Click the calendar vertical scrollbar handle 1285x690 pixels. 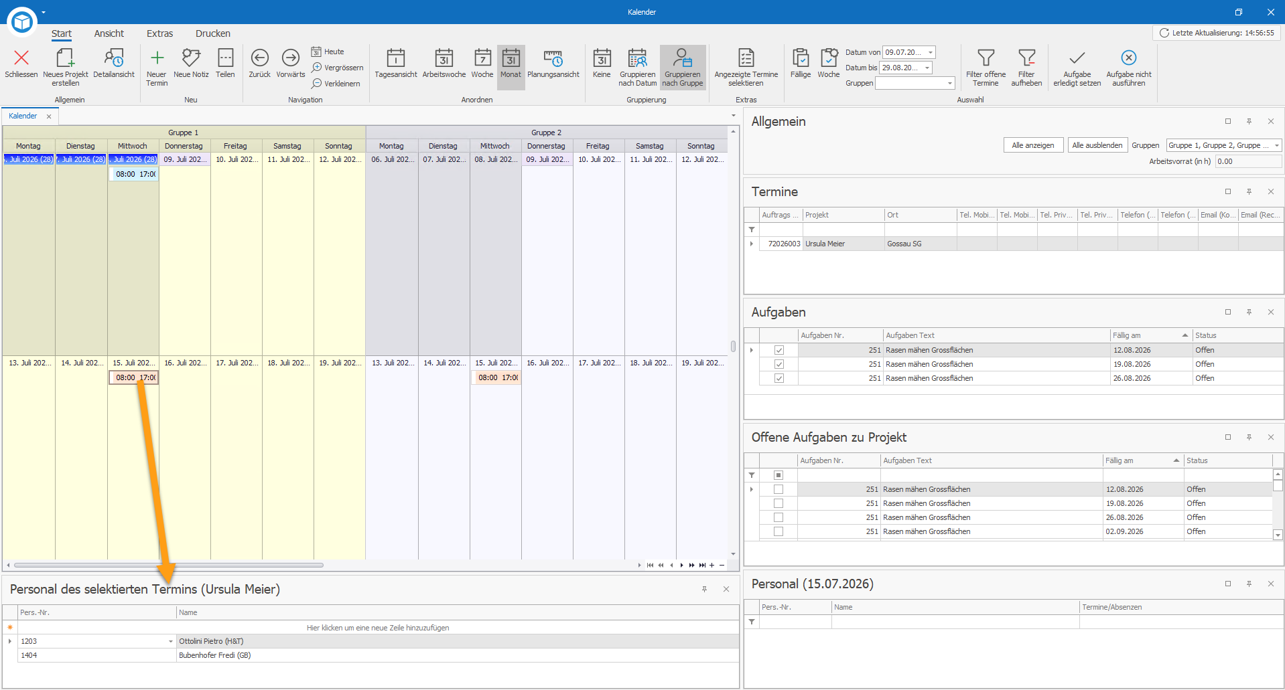click(733, 346)
